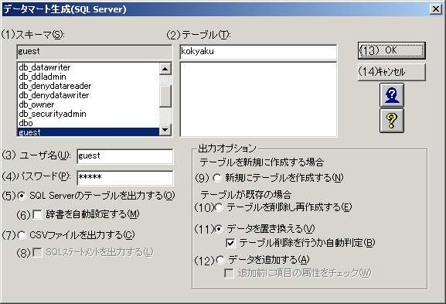Viewport: 446px width, 304px height.
Task: Click the user name field containing guest
Action: (x=125, y=156)
